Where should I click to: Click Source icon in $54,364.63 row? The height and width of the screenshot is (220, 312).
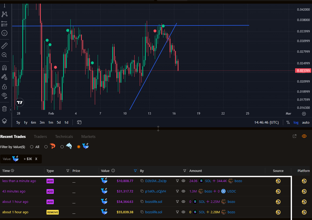(278, 202)
